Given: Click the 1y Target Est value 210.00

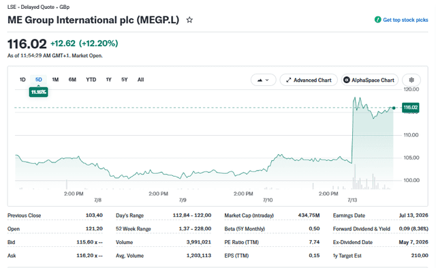Looking at the screenshot, I should [x=420, y=256].
